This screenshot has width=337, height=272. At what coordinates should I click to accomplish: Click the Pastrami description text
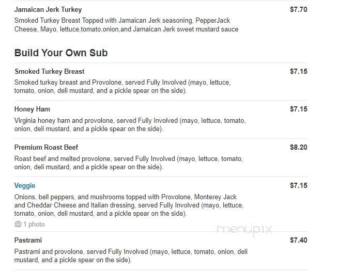click(131, 255)
